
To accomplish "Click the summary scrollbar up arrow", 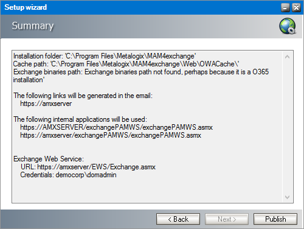I will pyautogui.click(x=287, y=57).
